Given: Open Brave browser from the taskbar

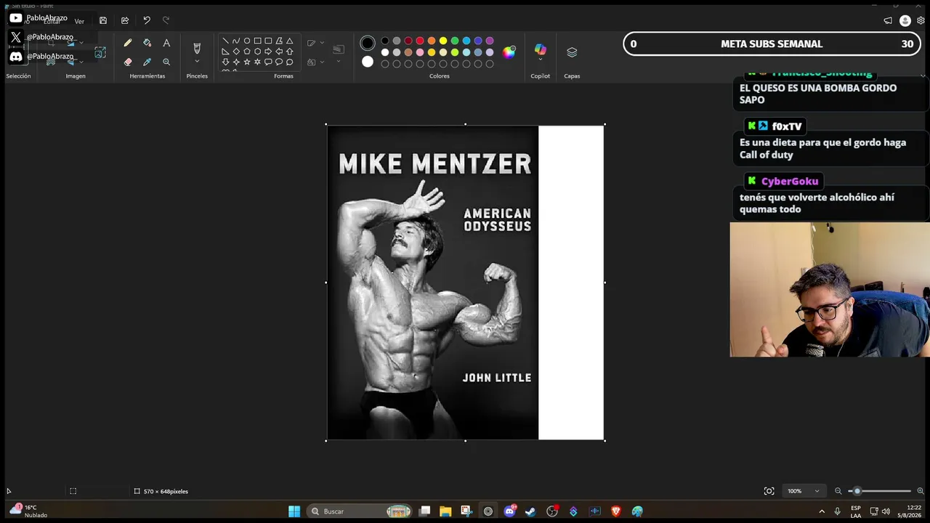Looking at the screenshot, I should (x=616, y=511).
